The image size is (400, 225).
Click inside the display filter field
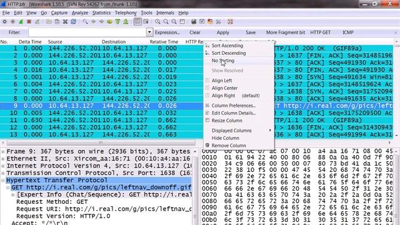(x=87, y=32)
